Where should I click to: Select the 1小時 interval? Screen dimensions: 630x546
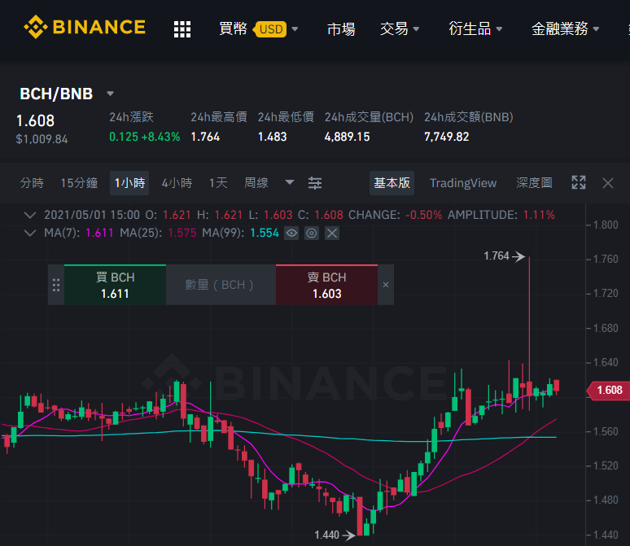[x=129, y=183]
